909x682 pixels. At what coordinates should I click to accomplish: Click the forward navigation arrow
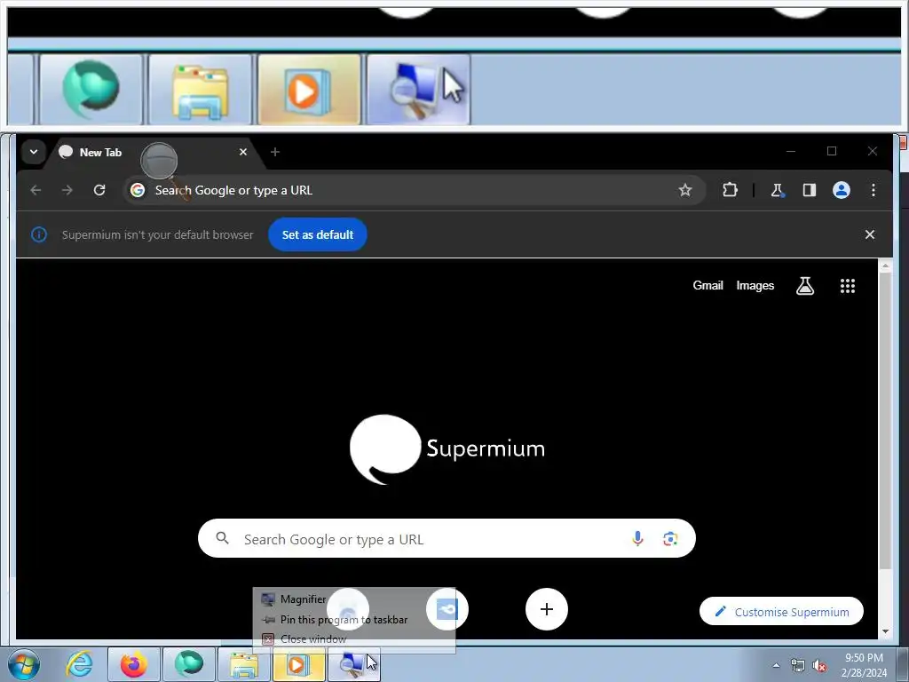pyautogui.click(x=67, y=190)
